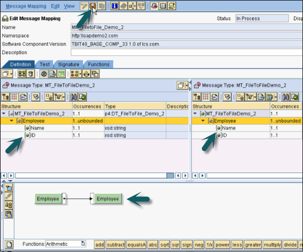Click the Save icon in top toolbar
Image resolution: width=303 pixels, height=252 pixels.
93,6
